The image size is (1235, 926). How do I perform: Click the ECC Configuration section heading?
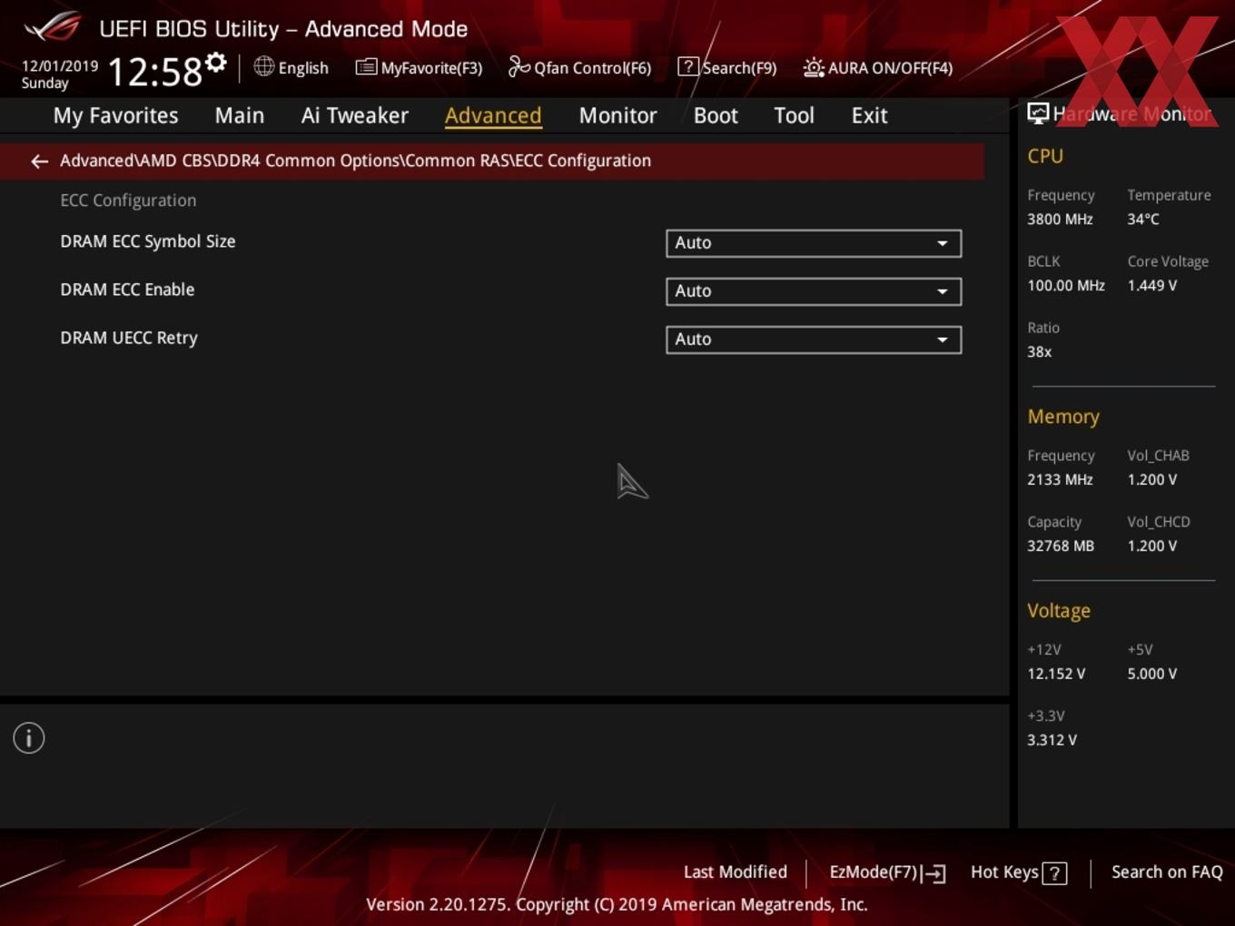pyautogui.click(x=128, y=201)
